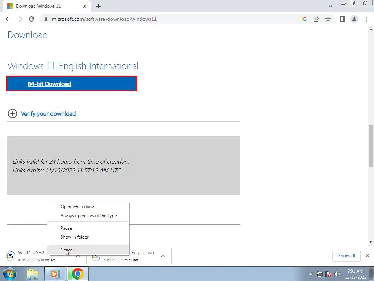
Task: Open chevron menu of second ISO download
Action: (x=163, y=256)
